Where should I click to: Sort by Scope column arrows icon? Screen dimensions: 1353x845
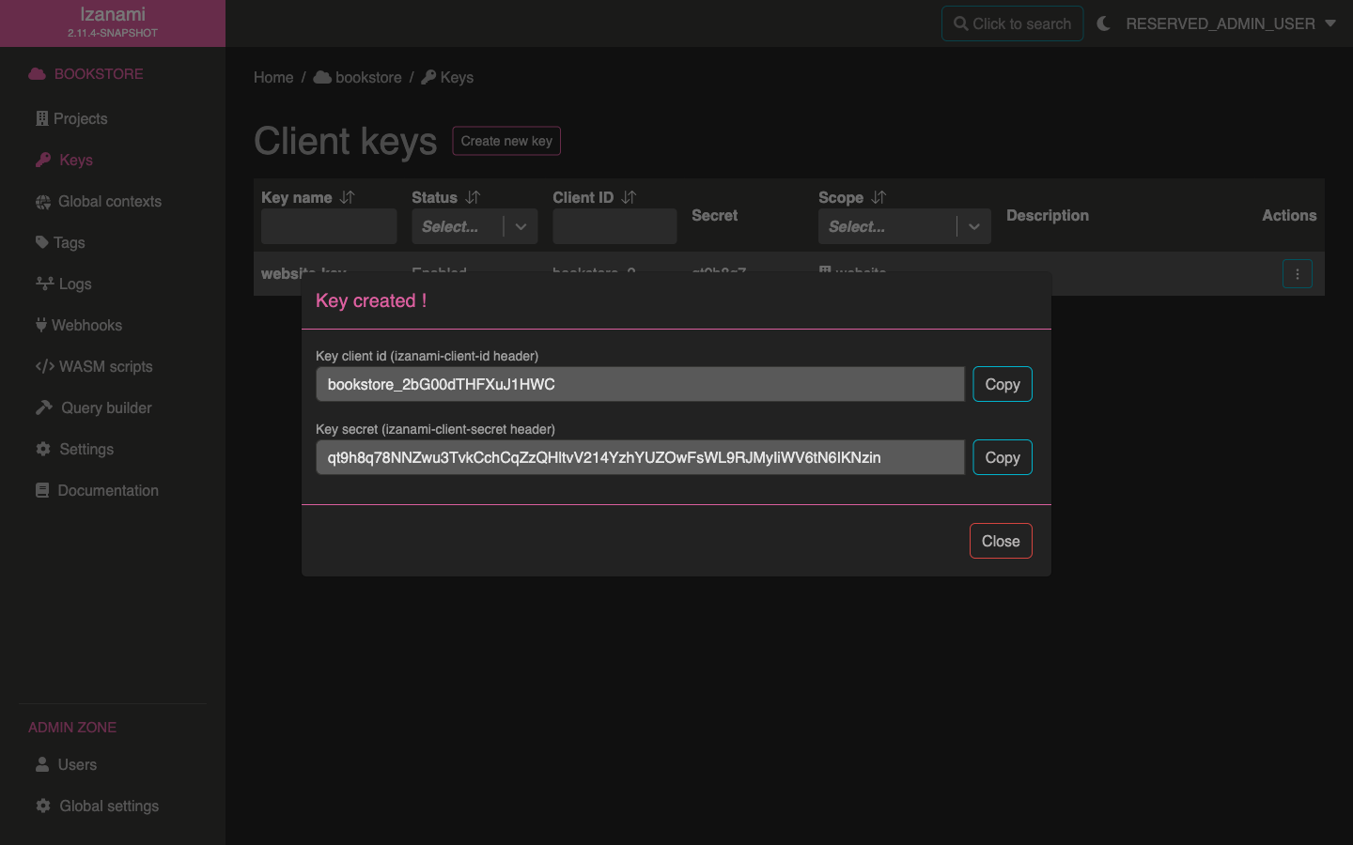click(879, 197)
